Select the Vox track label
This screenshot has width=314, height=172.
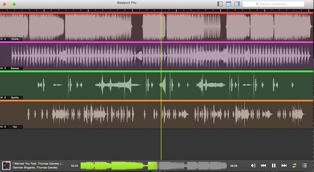15,127
